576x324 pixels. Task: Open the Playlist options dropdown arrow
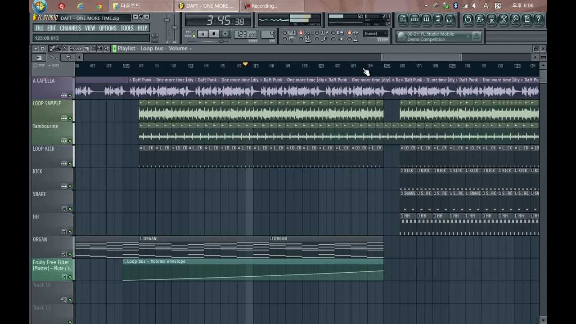pos(36,49)
